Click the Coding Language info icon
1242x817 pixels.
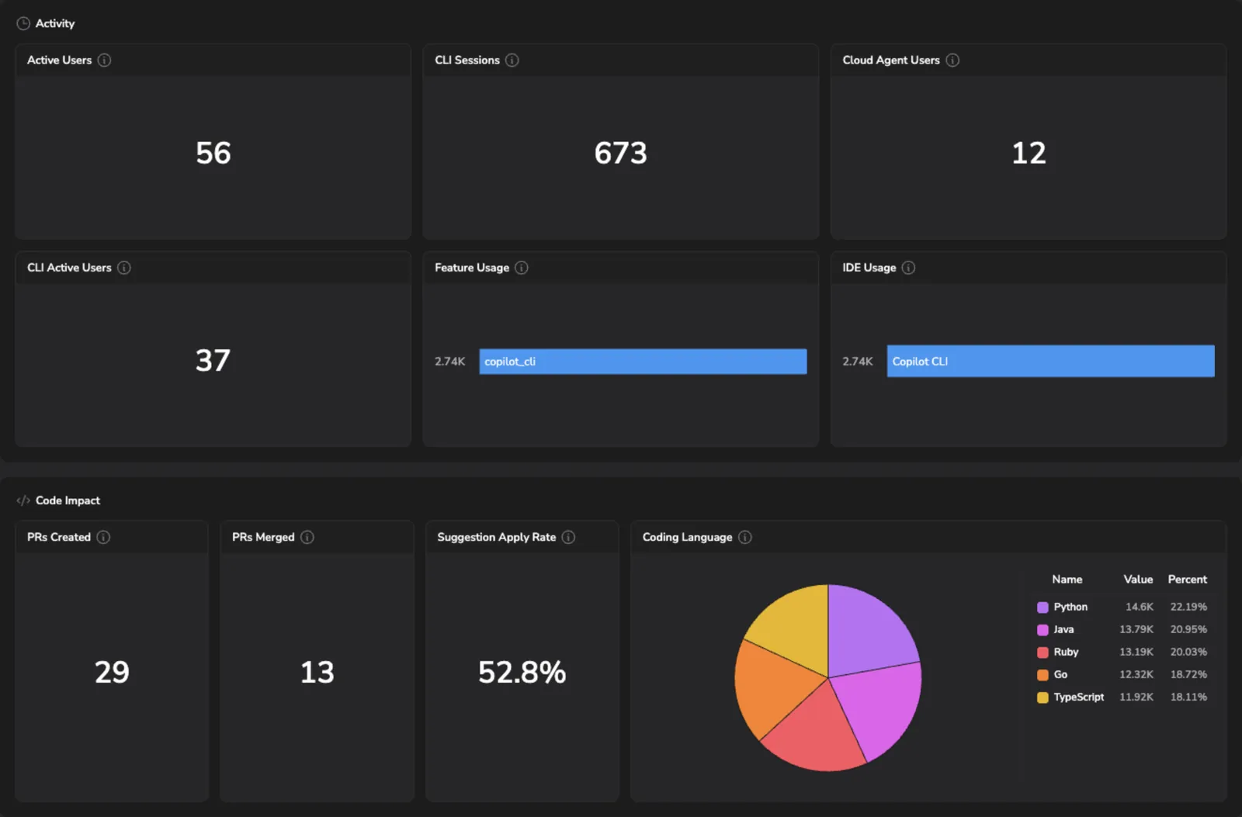[745, 537]
